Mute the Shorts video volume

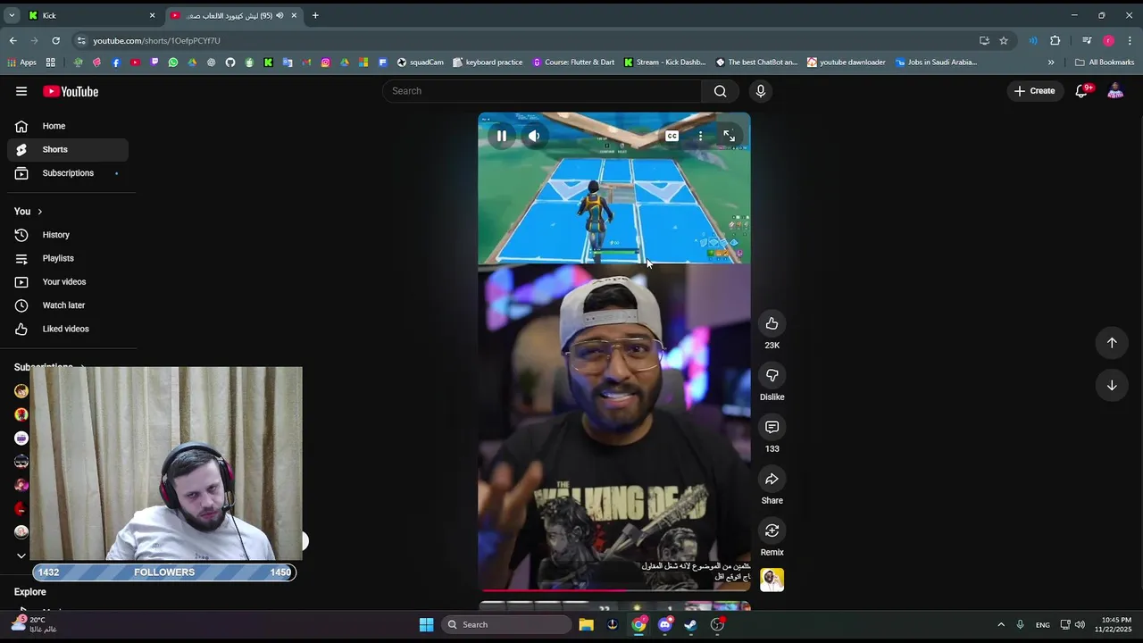534,136
